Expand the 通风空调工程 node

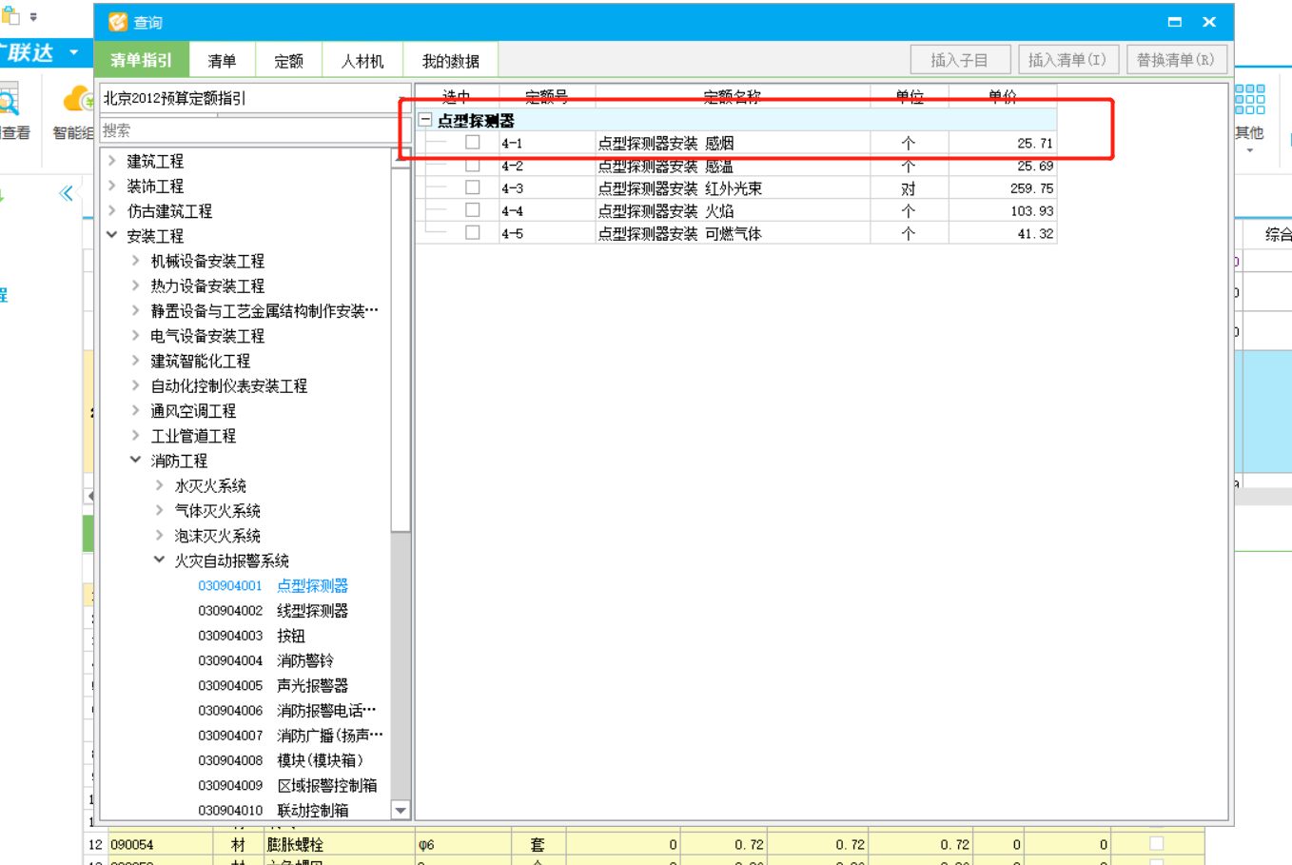coord(136,410)
